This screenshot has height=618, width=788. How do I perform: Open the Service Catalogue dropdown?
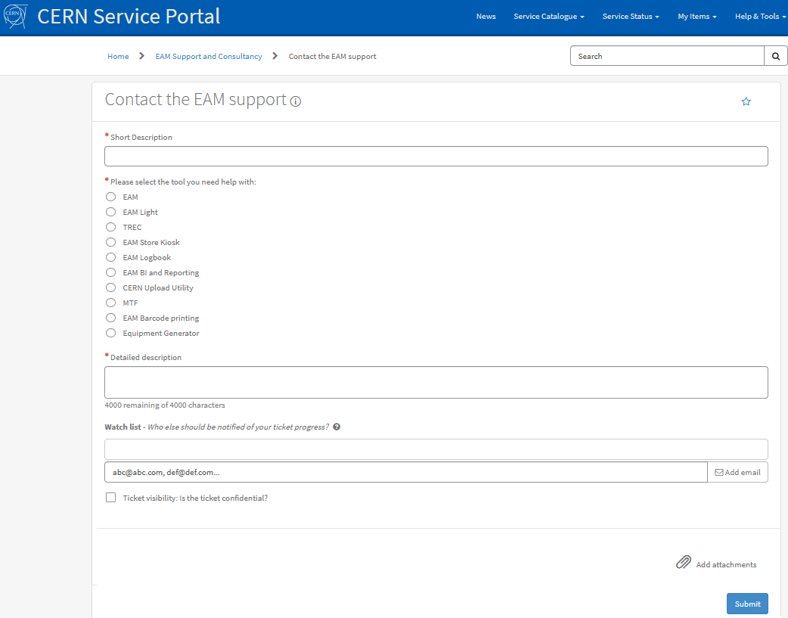[x=548, y=16]
